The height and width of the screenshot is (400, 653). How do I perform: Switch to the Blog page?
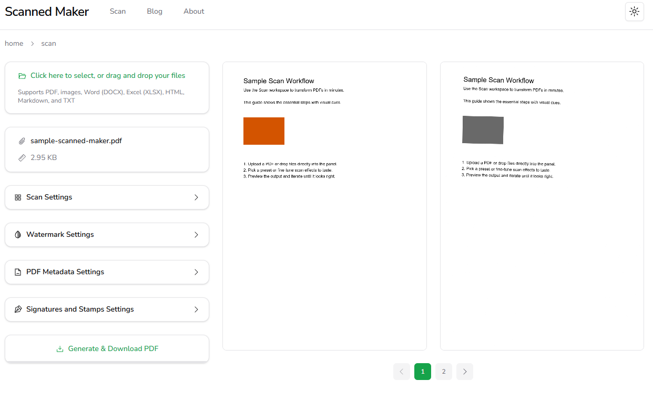pyautogui.click(x=155, y=11)
